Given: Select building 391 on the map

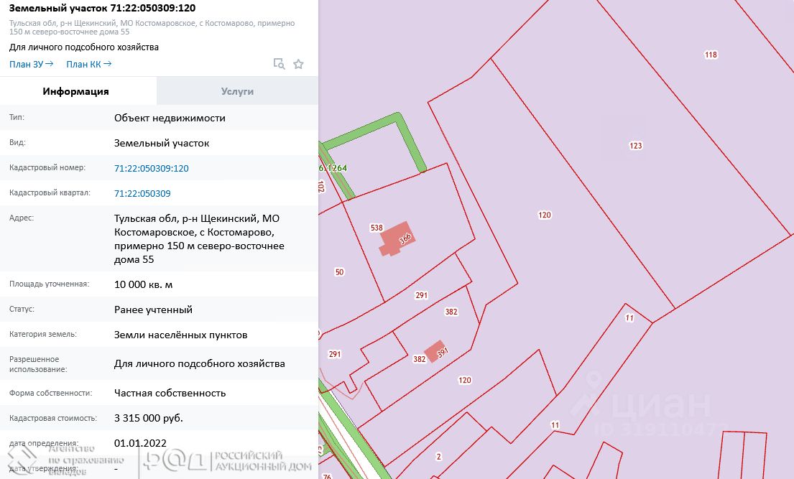Looking at the screenshot, I should 435,351.
